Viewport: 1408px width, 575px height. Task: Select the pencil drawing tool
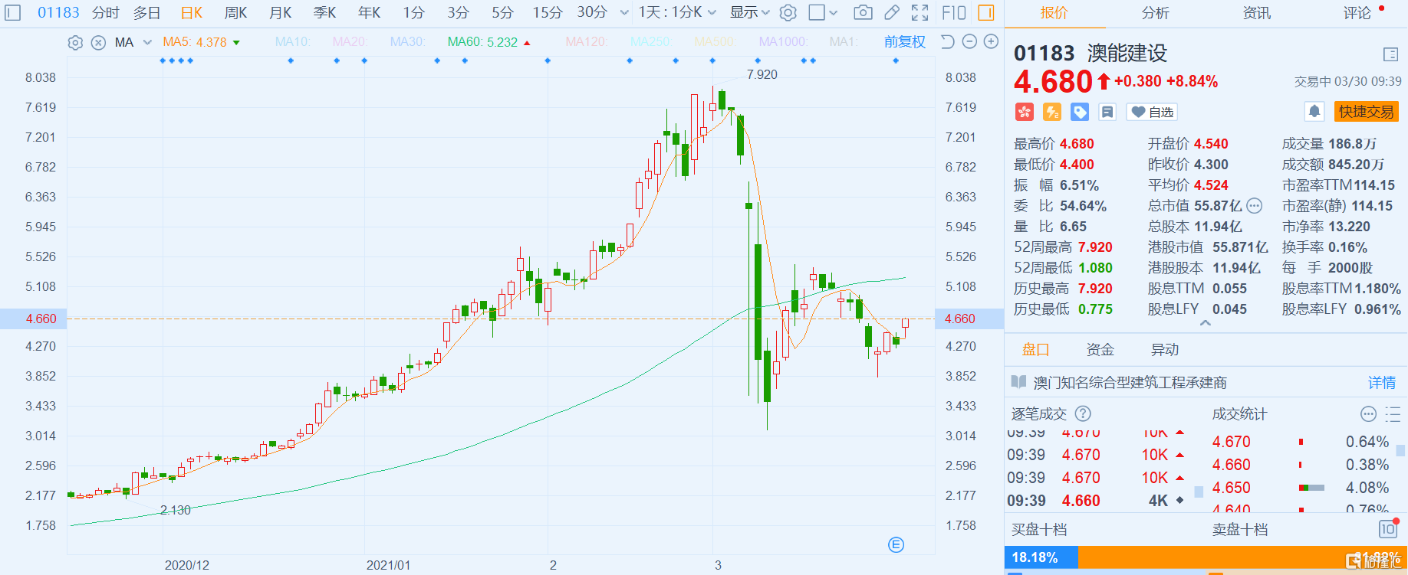click(892, 13)
